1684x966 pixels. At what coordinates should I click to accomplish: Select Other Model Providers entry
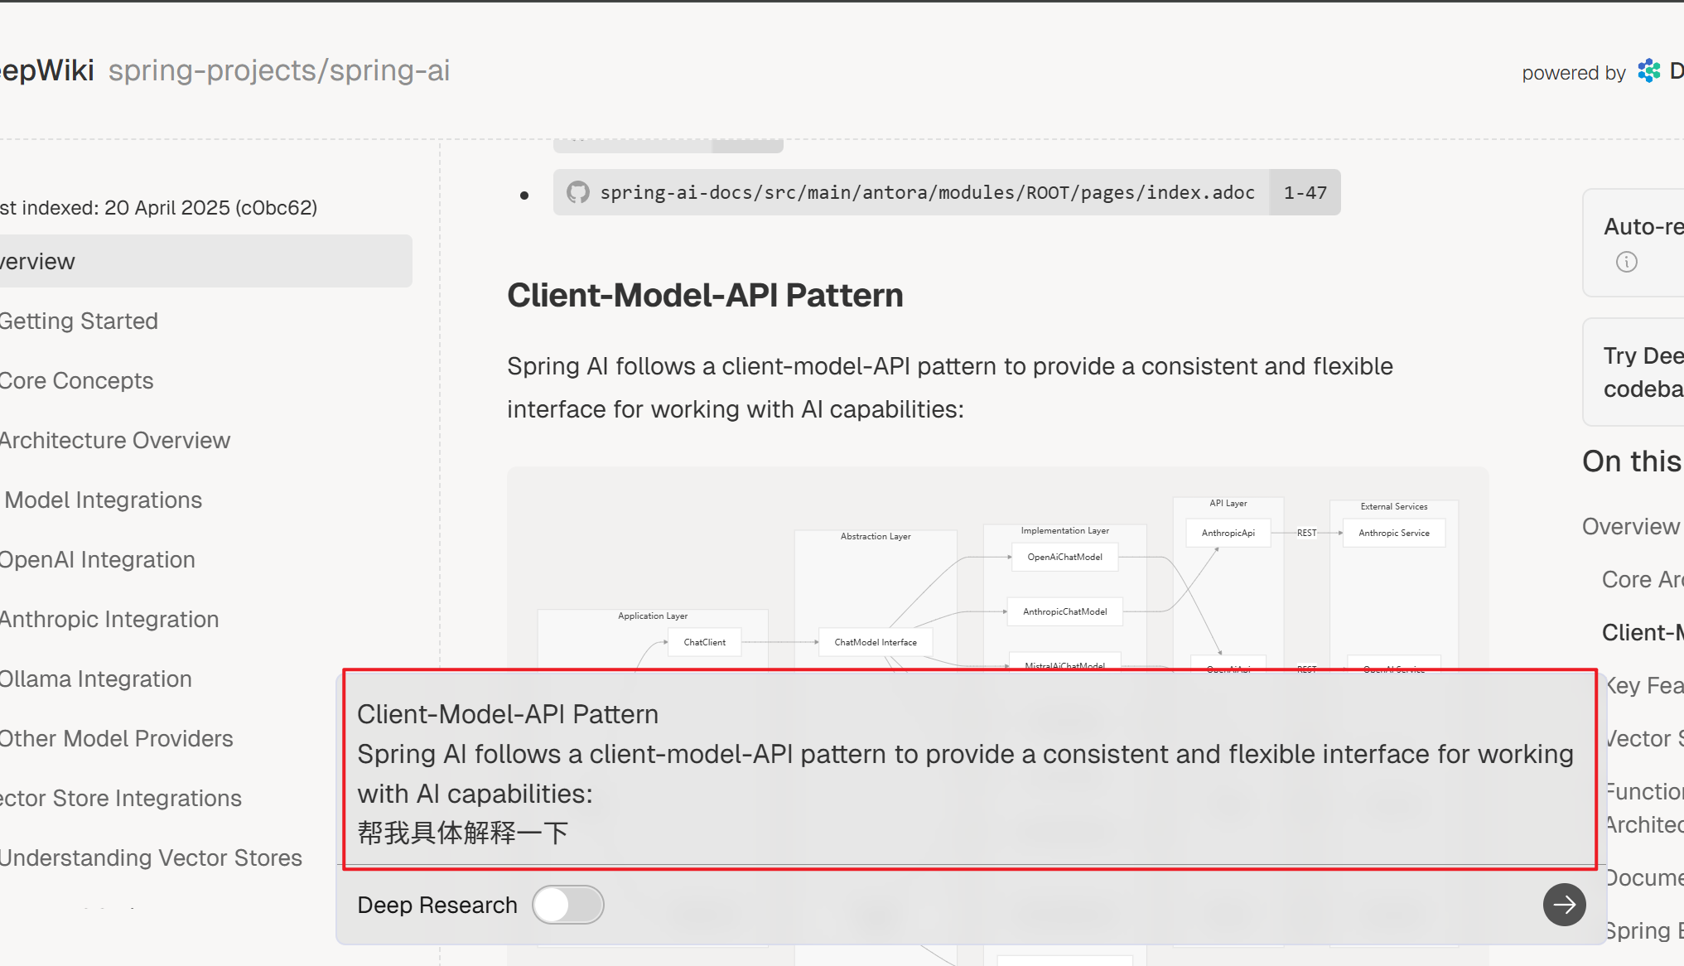[x=116, y=739]
